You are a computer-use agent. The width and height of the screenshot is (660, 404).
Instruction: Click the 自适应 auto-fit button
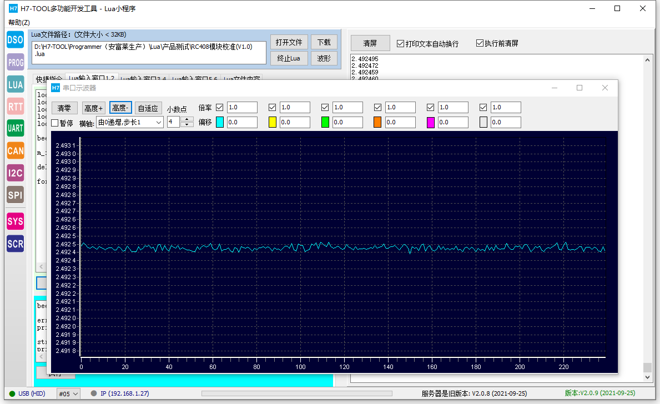148,108
